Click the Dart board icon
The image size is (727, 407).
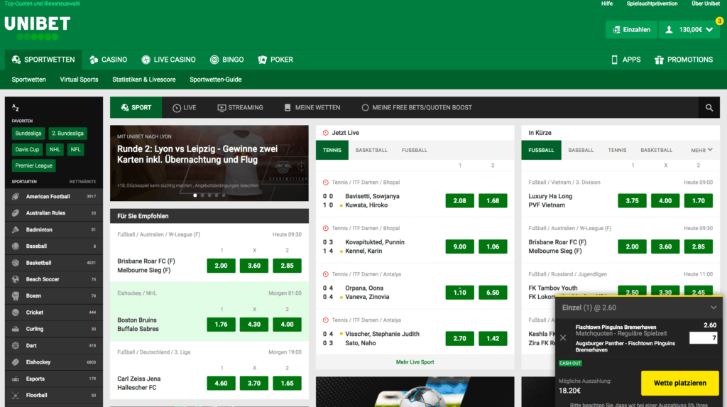[x=16, y=345]
